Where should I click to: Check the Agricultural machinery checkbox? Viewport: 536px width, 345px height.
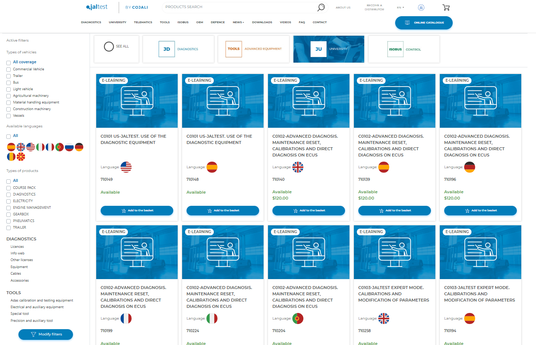pos(8,96)
